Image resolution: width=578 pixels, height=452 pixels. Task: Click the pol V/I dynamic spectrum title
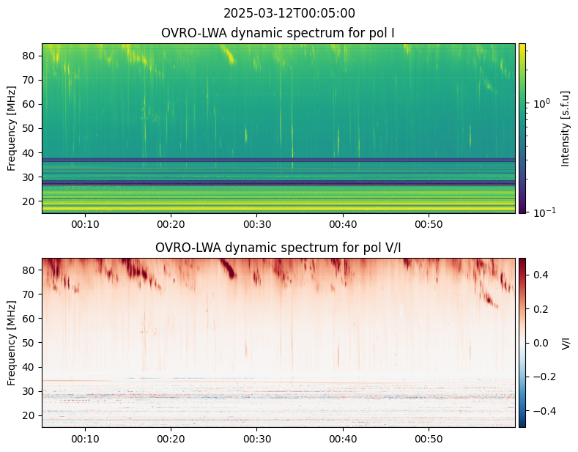[x=278, y=248]
